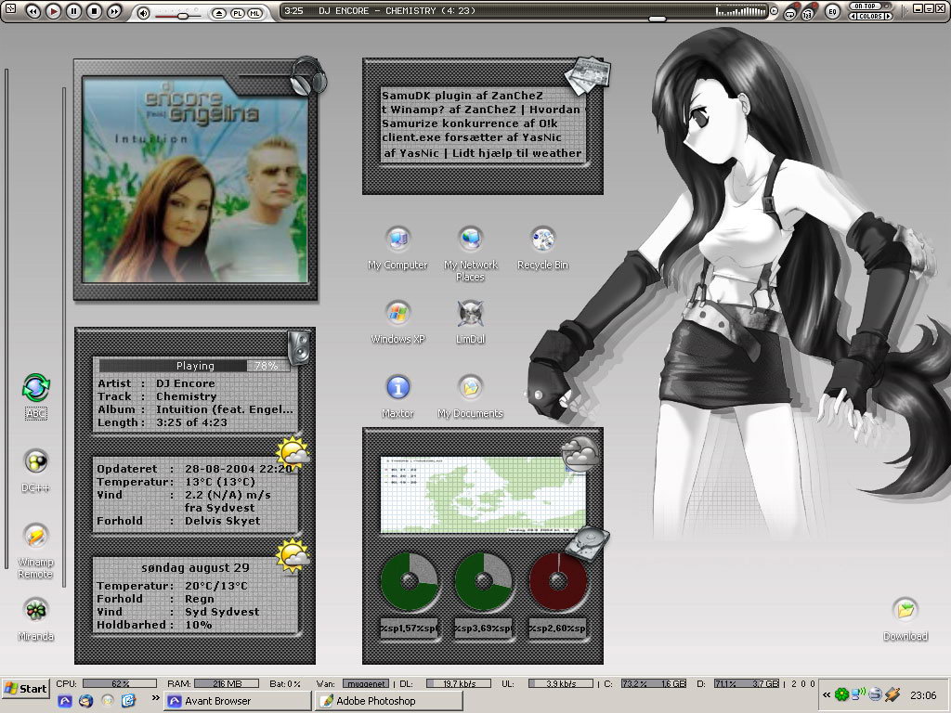The image size is (951, 713).
Task: Click the red disk usage pie chart
Action: click(x=558, y=581)
